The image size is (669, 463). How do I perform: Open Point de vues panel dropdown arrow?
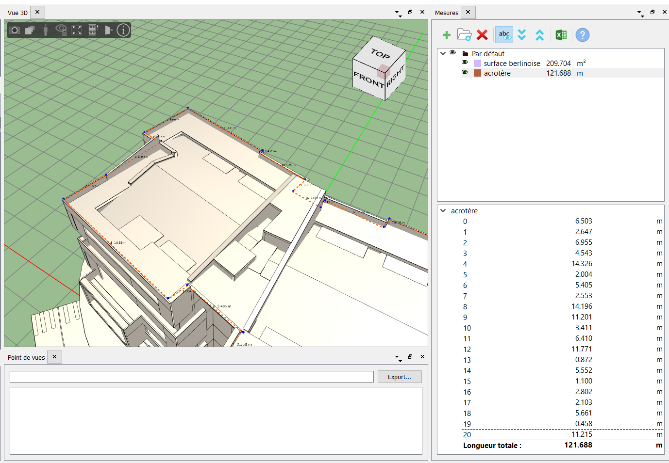(x=398, y=357)
